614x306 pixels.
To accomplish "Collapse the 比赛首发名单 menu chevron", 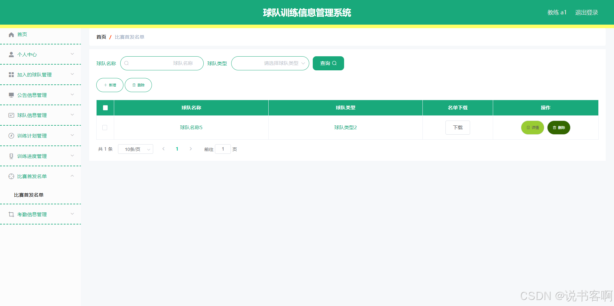I will (x=72, y=176).
